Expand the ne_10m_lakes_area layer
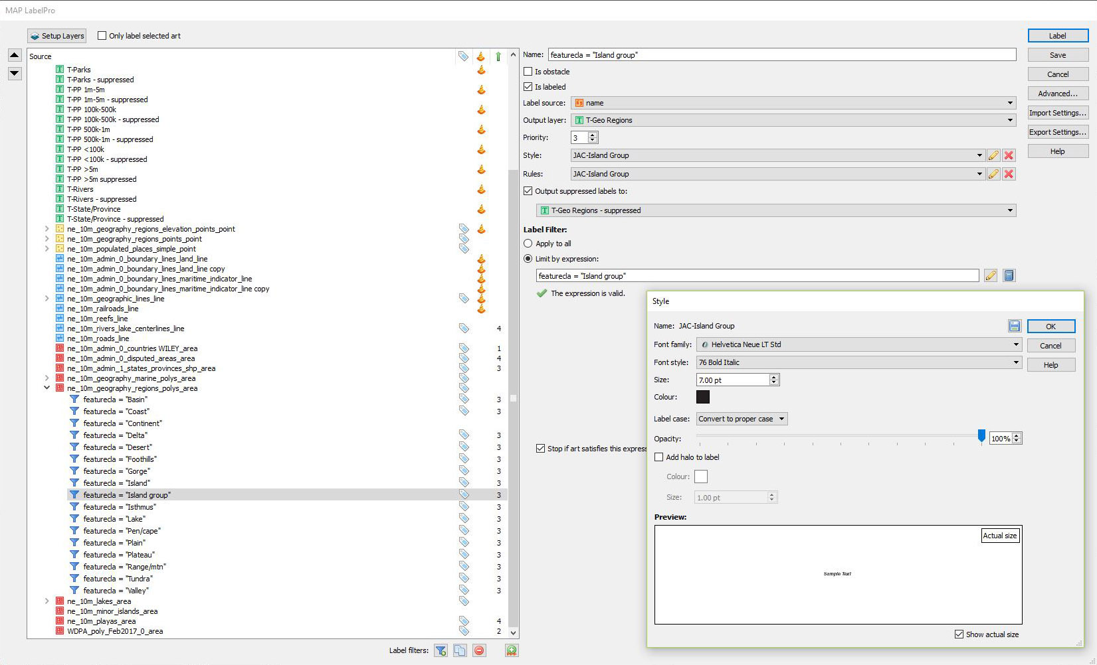 (47, 601)
